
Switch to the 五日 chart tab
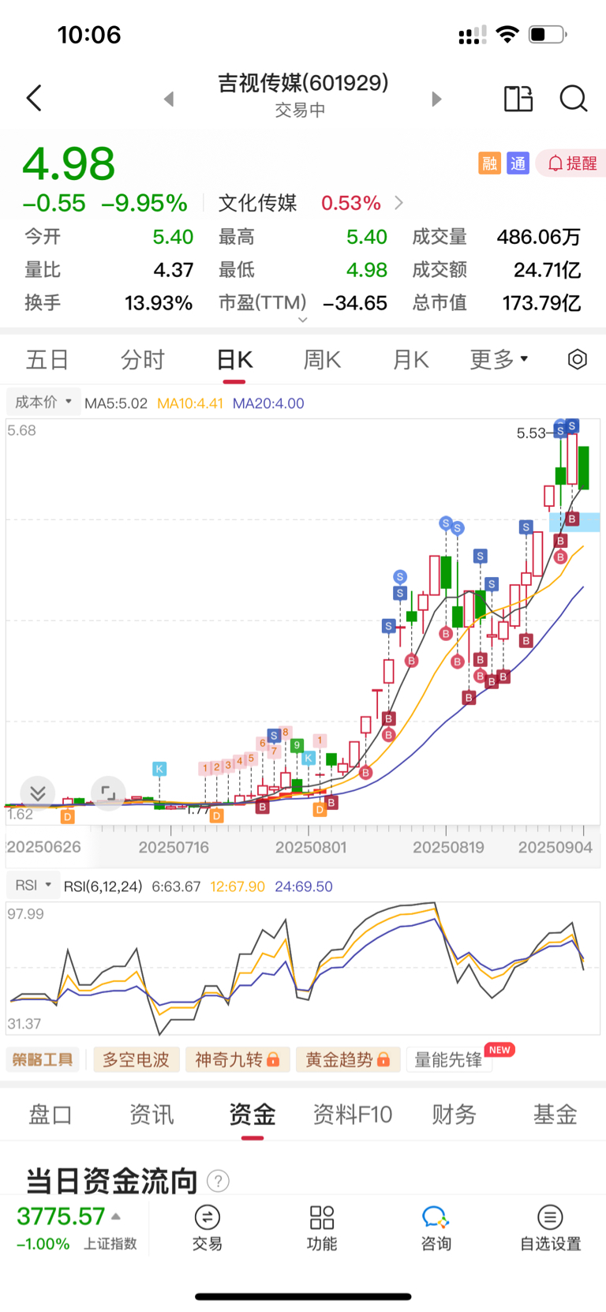[47, 360]
